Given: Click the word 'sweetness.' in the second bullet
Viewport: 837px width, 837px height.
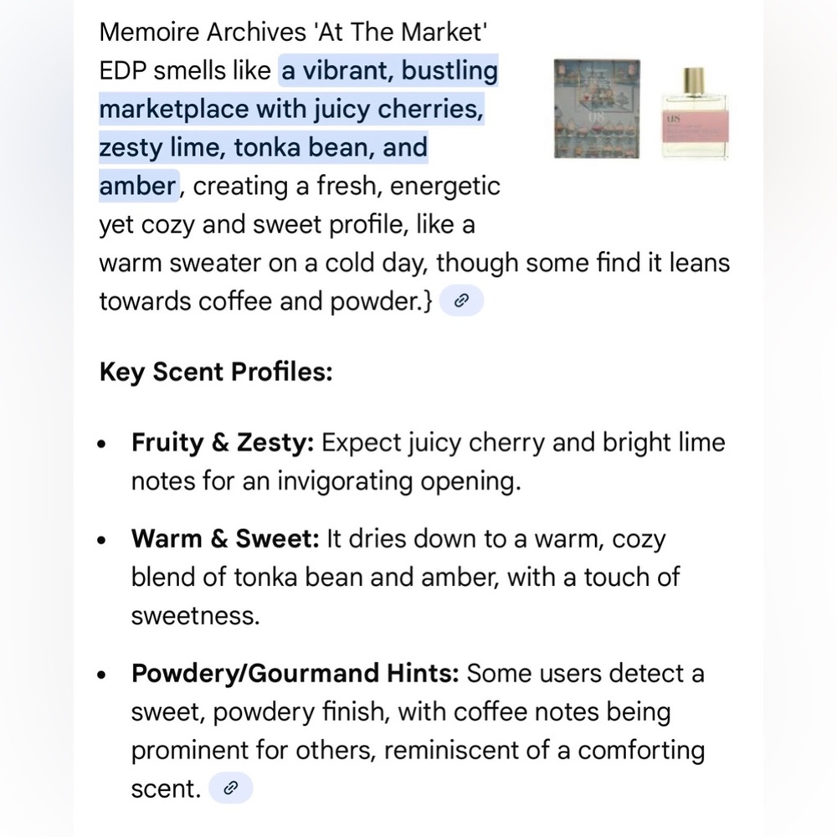Looking at the screenshot, I should click(x=195, y=615).
